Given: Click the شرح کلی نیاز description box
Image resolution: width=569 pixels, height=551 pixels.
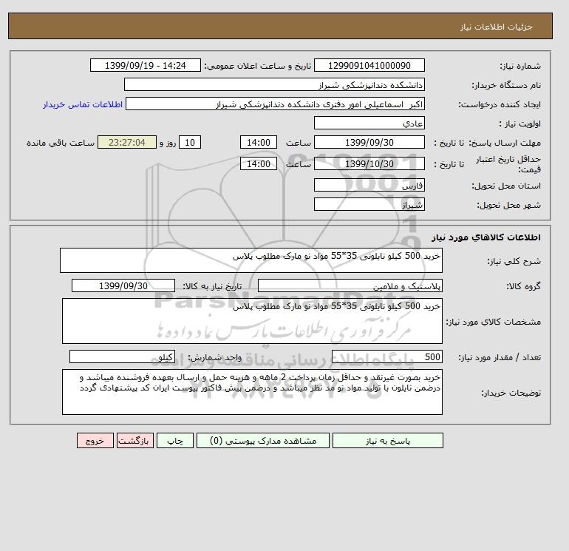Looking at the screenshot, I should coord(251,260).
